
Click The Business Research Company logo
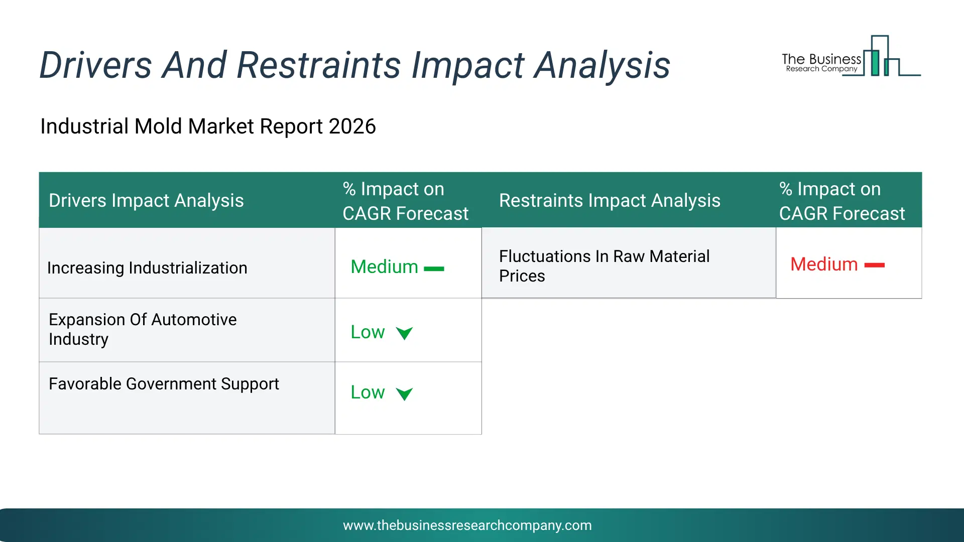click(x=851, y=56)
